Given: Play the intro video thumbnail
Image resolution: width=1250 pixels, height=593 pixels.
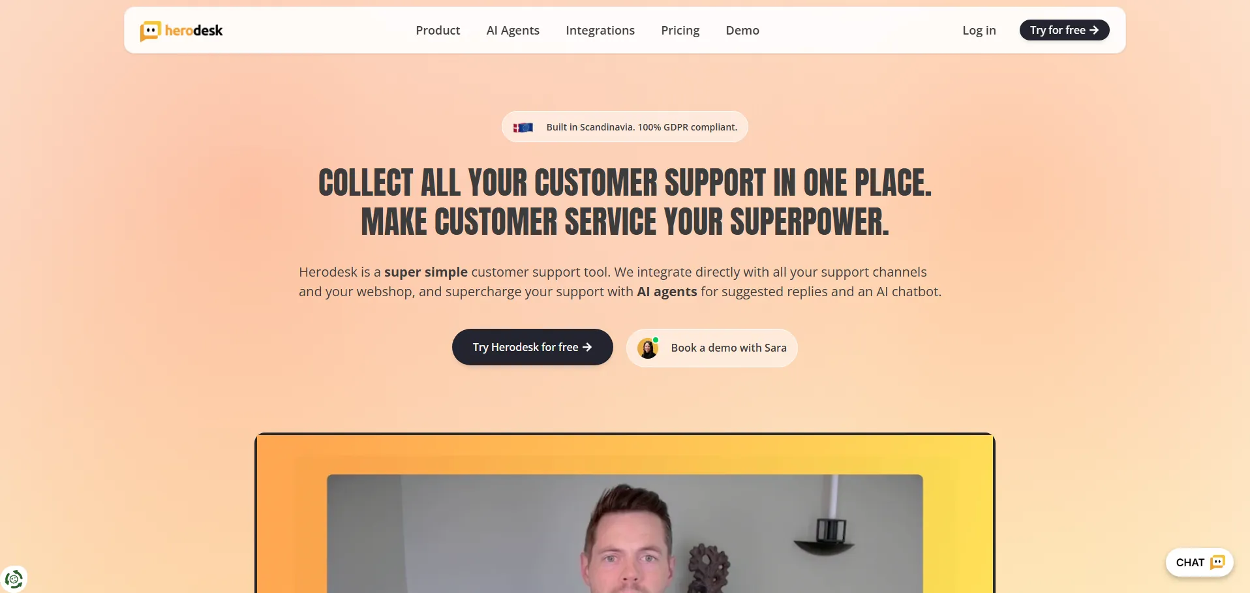Looking at the screenshot, I should pyautogui.click(x=625, y=534).
